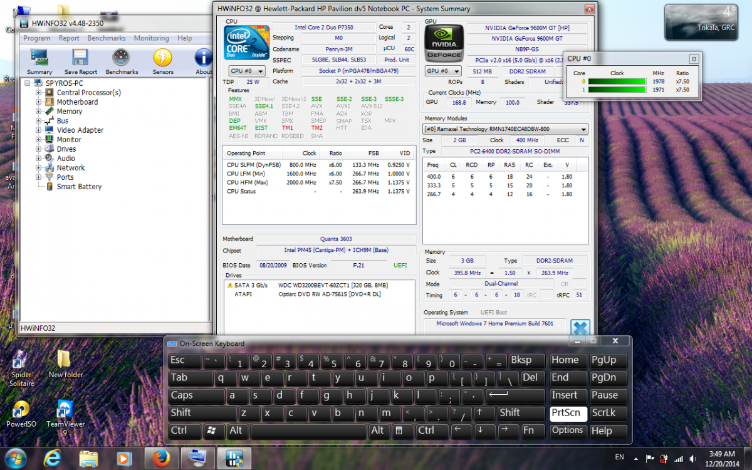This screenshot has height=470, width=752.
Task: Toggle the left Shift key on the On-Screen Keyboard
Action: (x=202, y=414)
